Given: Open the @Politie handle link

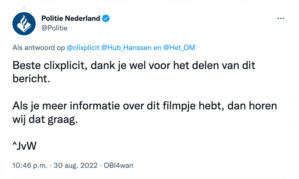Looking at the screenshot, I should (x=54, y=28).
